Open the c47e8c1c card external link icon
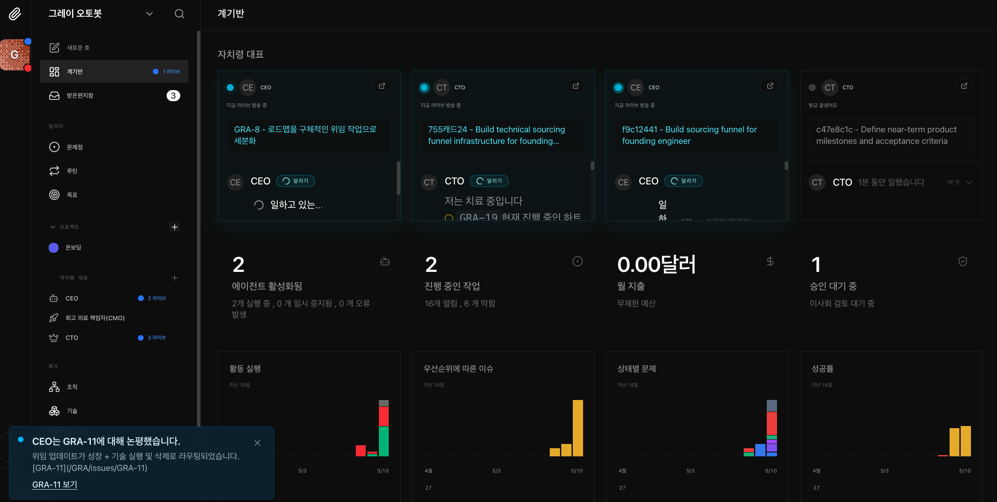997x502 pixels. (x=964, y=86)
